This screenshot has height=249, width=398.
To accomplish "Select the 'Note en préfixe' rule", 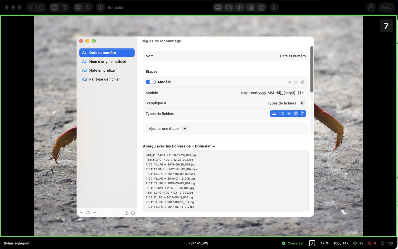I will click(107, 70).
